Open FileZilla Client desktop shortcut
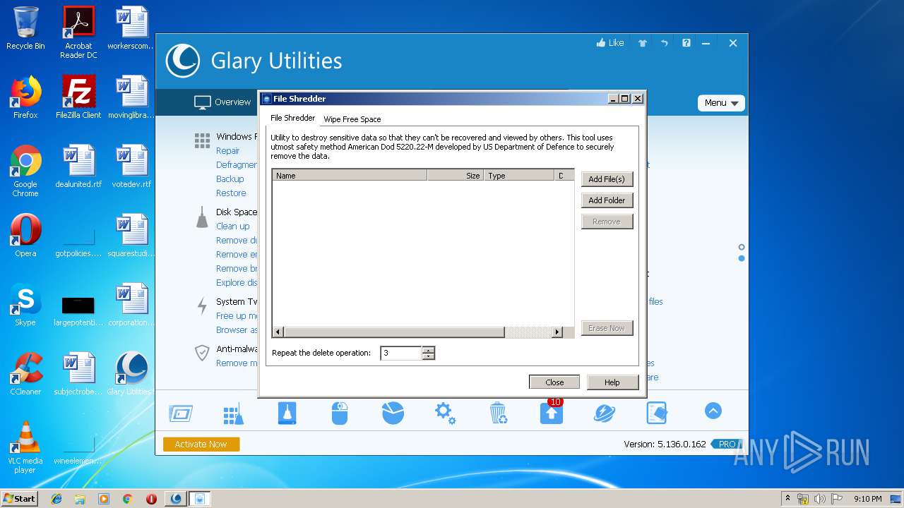Screen dimensions: 904x508 pos(78,97)
